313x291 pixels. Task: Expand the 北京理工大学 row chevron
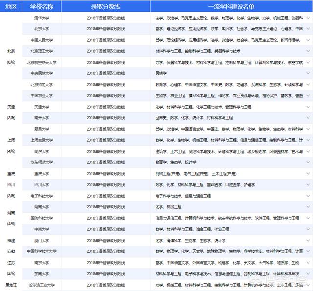pos(308,51)
